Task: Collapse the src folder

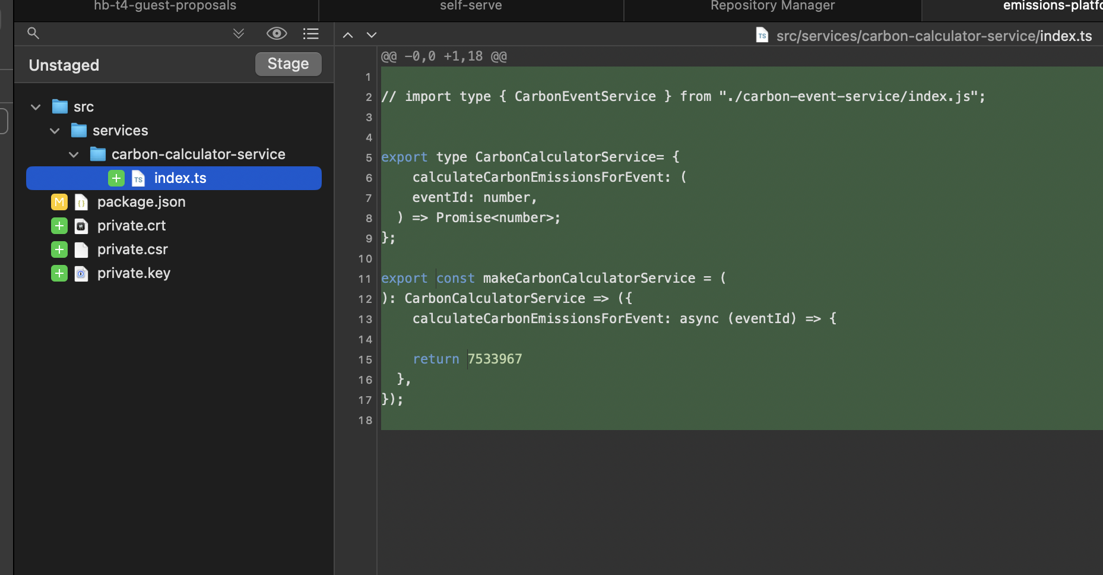Action: pos(36,107)
